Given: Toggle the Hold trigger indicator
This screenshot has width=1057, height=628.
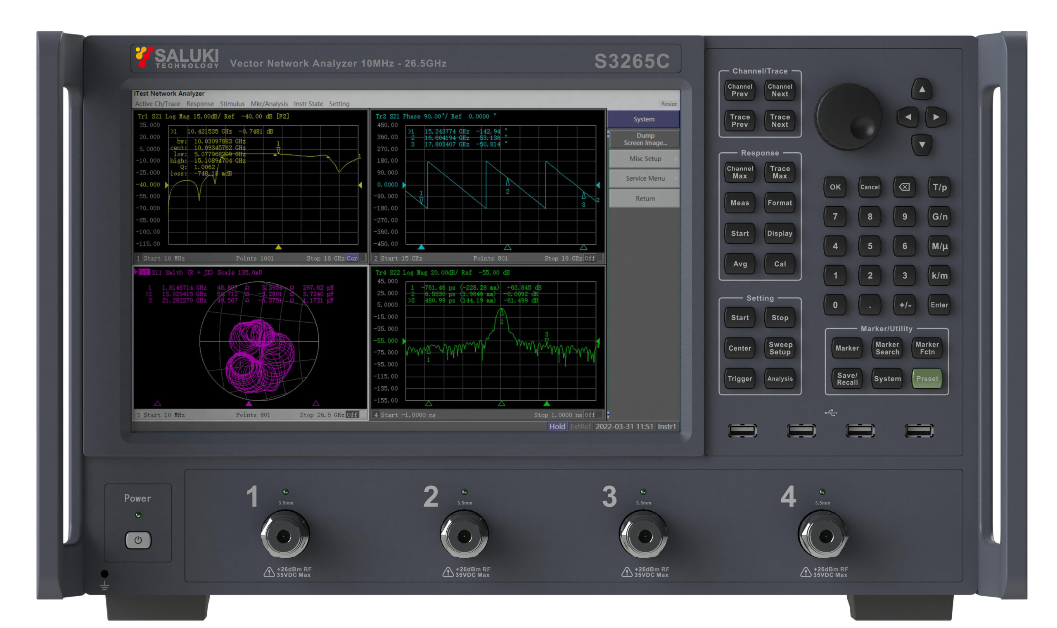Looking at the screenshot, I should 557,427.
